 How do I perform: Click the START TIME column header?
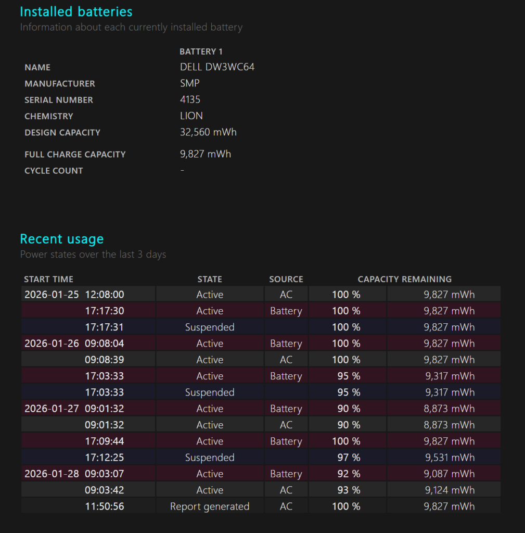pyautogui.click(x=48, y=279)
